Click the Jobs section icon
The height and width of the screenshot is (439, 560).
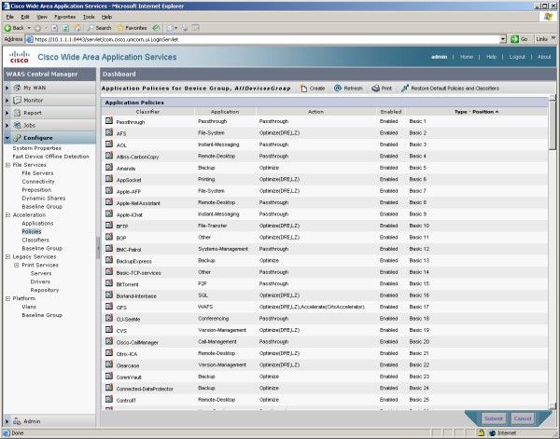click(17, 125)
